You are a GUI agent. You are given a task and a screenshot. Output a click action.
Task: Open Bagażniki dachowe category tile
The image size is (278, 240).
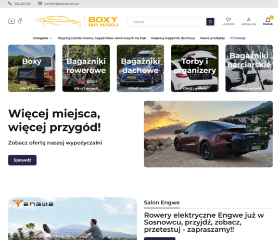(x=141, y=68)
